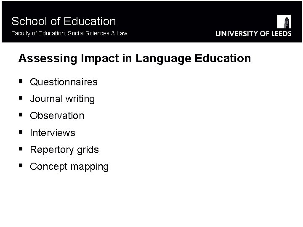Click the Observation list item

coord(57,116)
